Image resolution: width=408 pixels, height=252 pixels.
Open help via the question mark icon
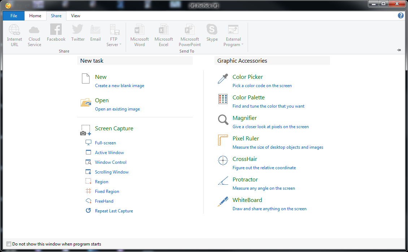click(400, 15)
